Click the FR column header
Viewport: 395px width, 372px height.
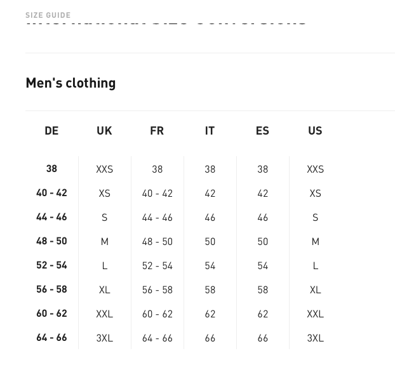157,131
